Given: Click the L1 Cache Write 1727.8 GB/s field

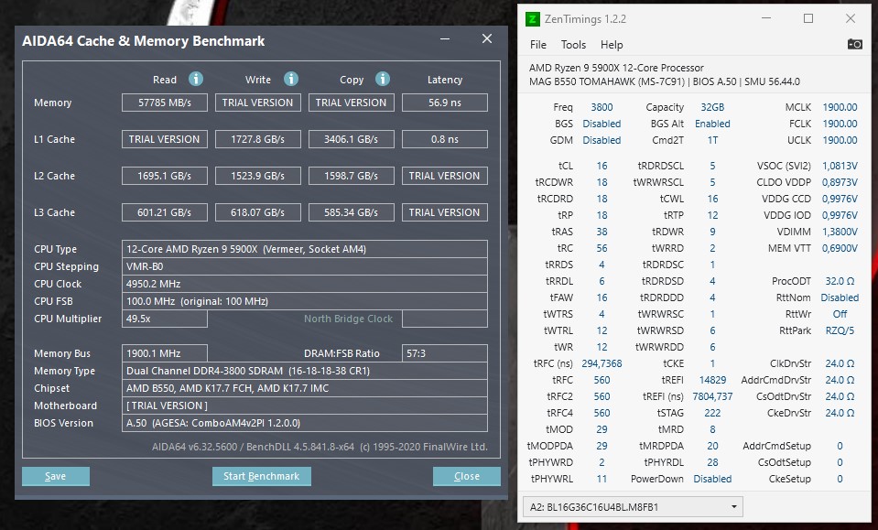Looking at the screenshot, I should pyautogui.click(x=257, y=139).
